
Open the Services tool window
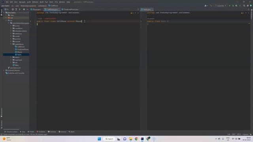tap(62, 132)
